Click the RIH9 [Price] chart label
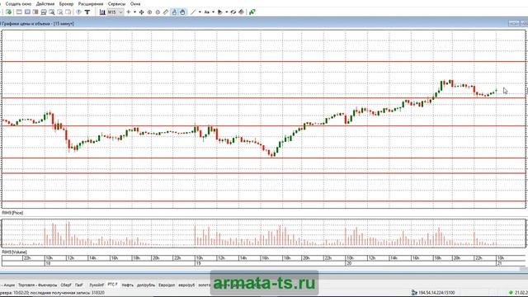The height and width of the screenshot is (297, 528). tap(12, 213)
